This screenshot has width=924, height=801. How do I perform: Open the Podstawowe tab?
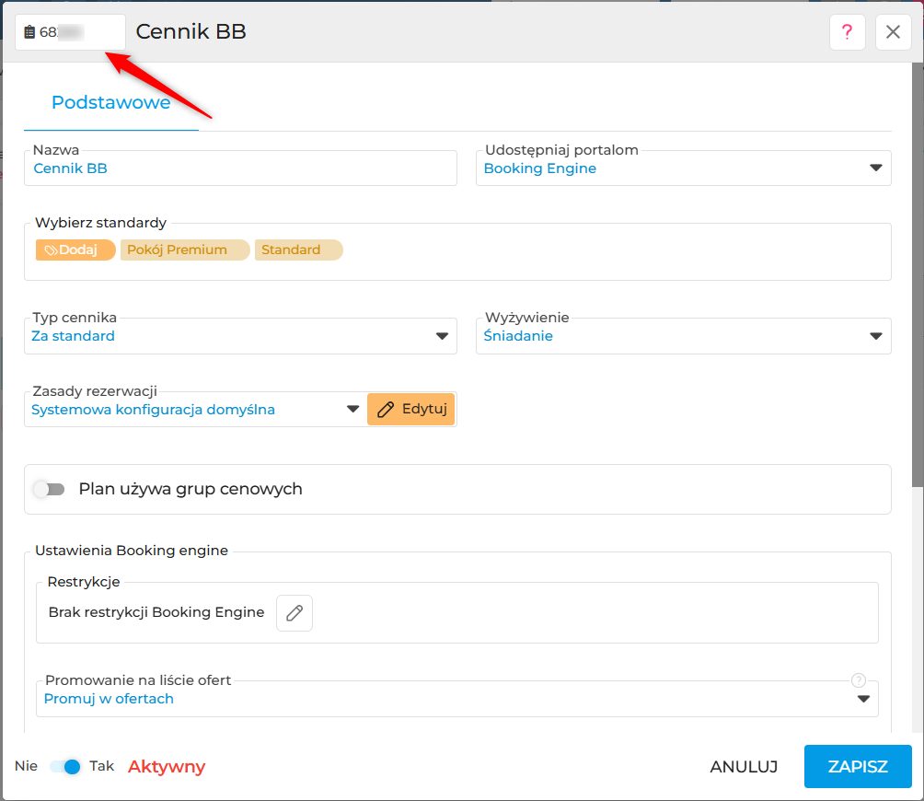point(110,102)
